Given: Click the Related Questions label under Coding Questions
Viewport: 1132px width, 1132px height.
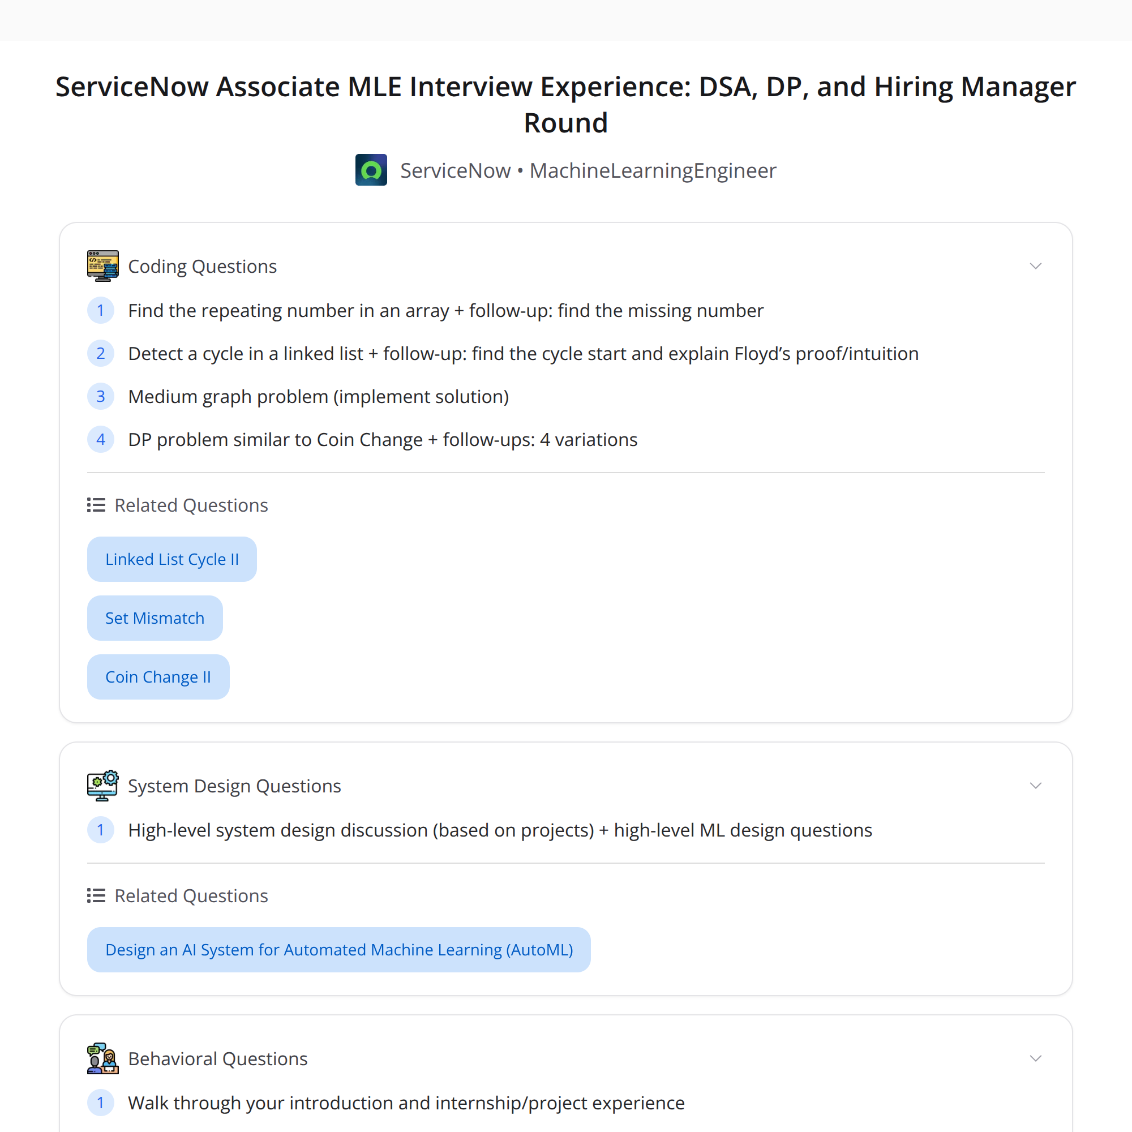Looking at the screenshot, I should point(191,505).
